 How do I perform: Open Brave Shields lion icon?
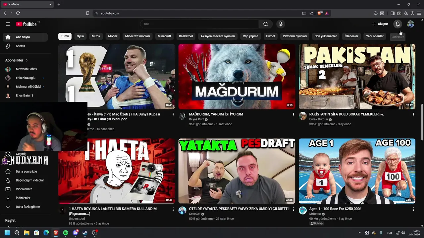click(x=319, y=13)
